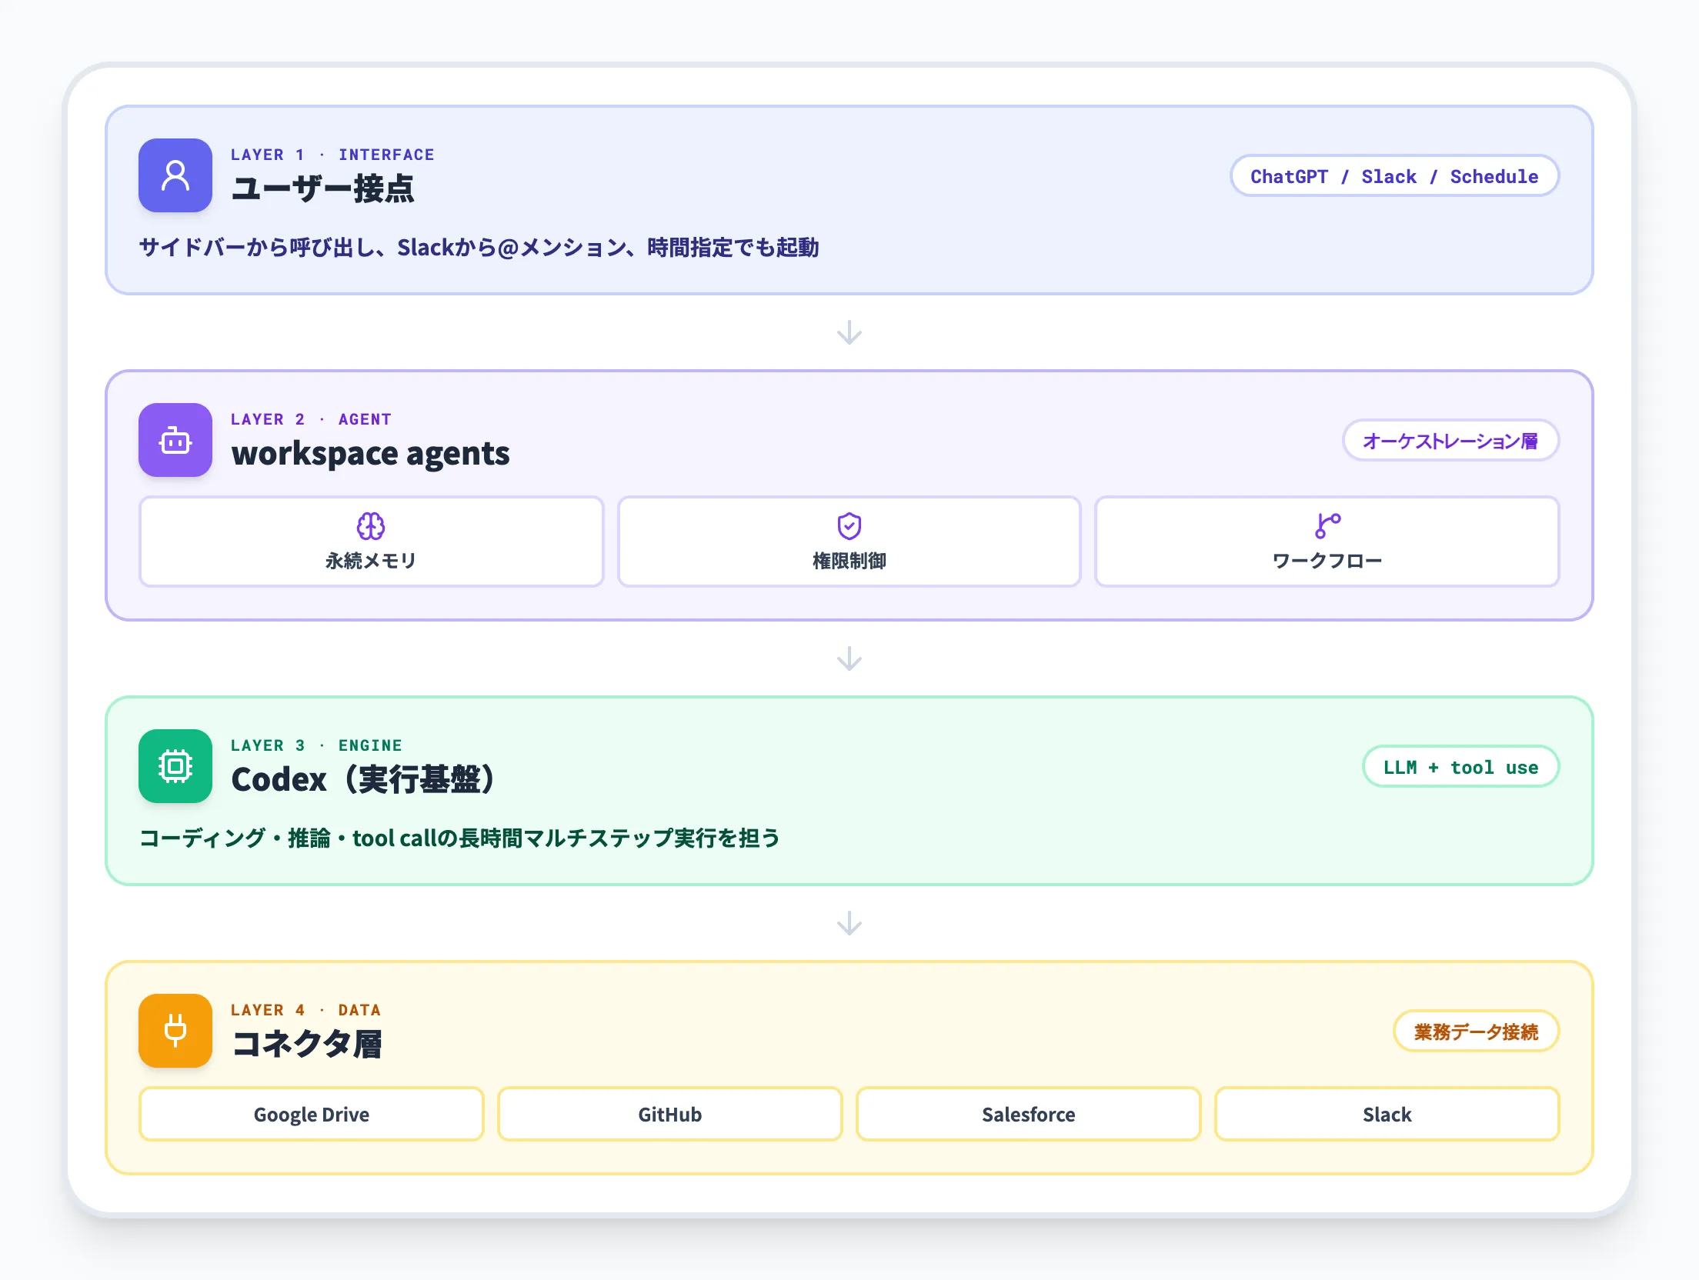
Task: Click the chip icon next to Codex
Action: [x=175, y=766]
